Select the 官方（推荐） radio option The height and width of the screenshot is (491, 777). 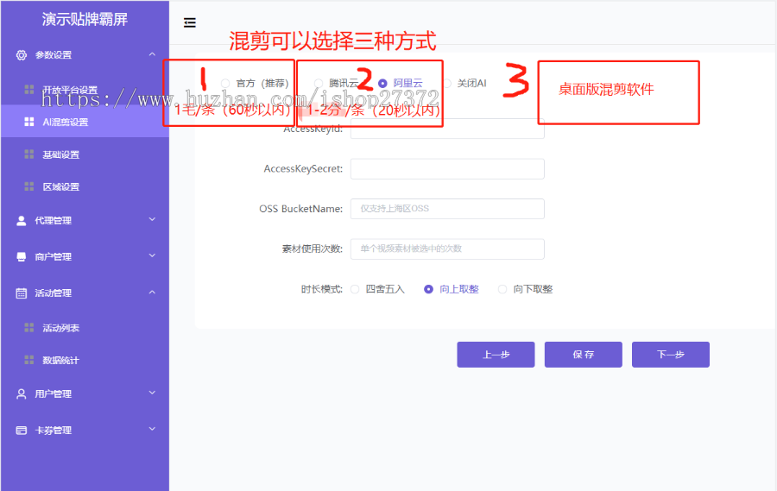[225, 83]
